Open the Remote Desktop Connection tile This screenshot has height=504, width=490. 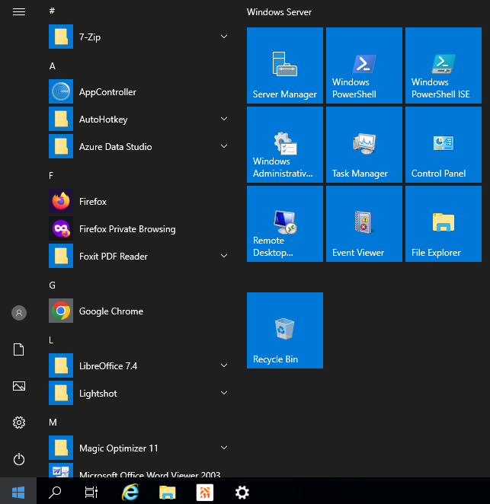285,224
